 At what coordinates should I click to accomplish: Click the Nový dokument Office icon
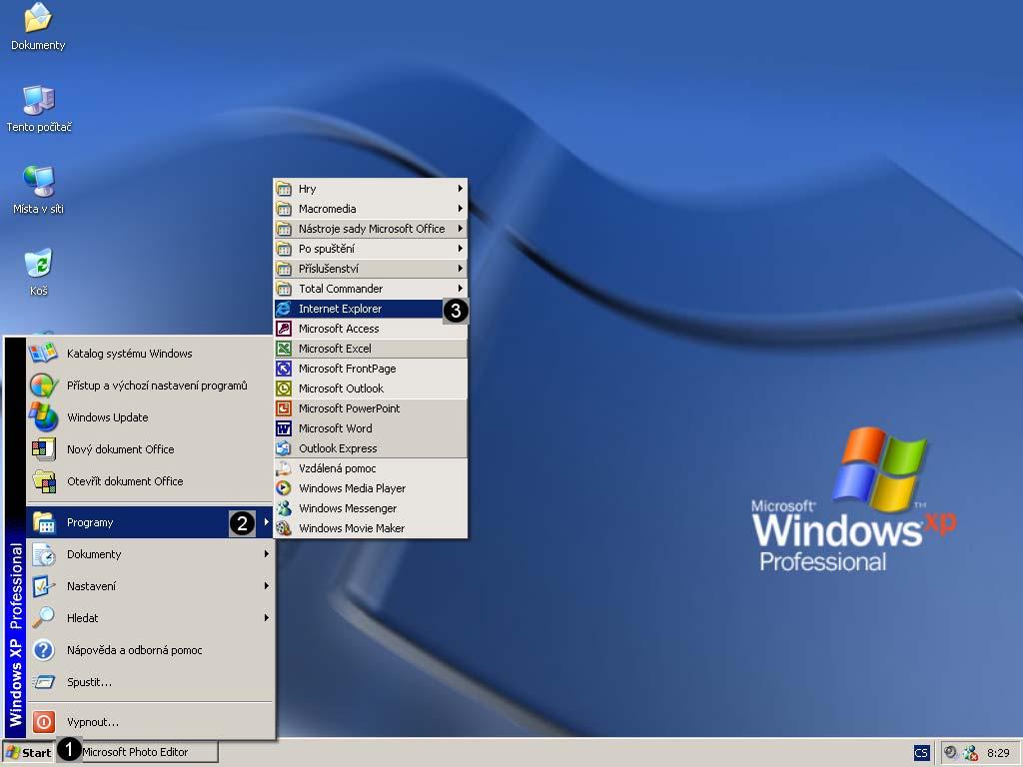tap(43, 448)
